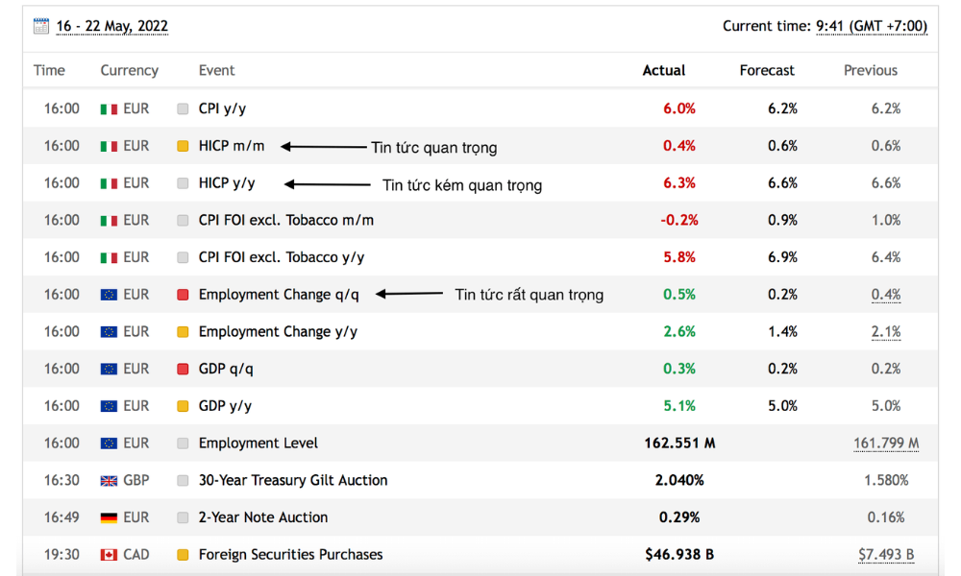
Task: Click the previous value $7.493 B
Action: [x=886, y=555]
